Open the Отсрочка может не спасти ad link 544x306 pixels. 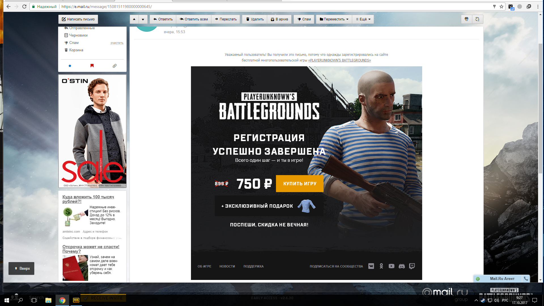click(91, 249)
